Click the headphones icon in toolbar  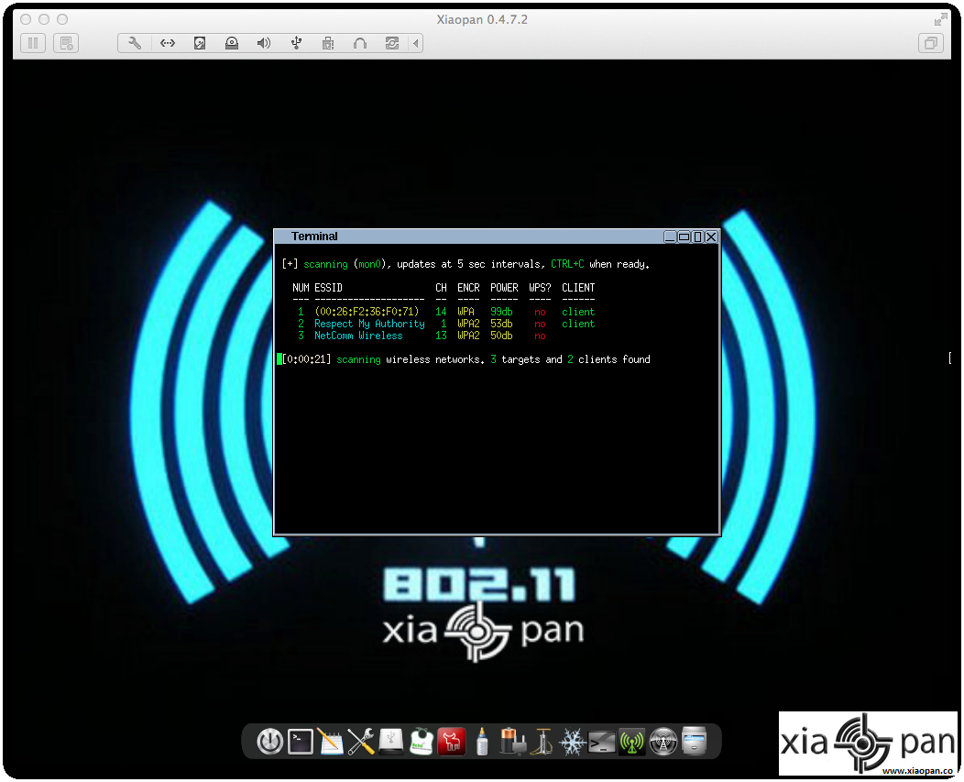click(360, 43)
